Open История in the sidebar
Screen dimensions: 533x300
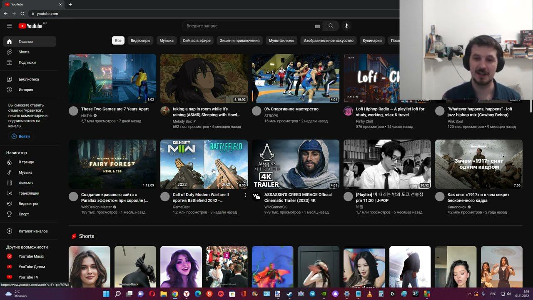click(x=29, y=90)
